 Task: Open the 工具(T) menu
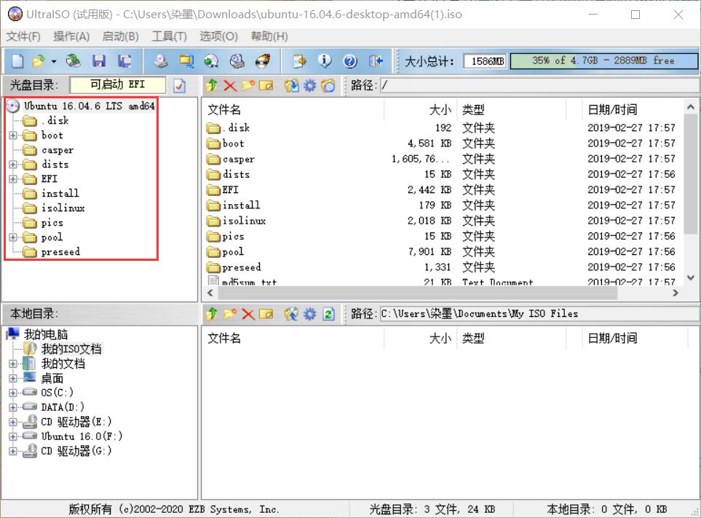pos(170,36)
